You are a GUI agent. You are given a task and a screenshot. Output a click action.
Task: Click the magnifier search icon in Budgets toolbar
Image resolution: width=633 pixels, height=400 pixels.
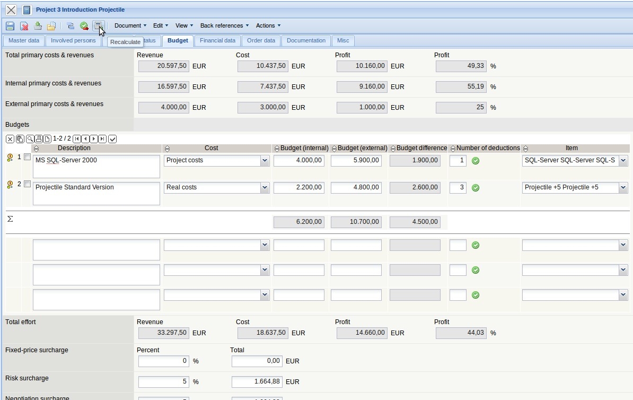(x=30, y=139)
